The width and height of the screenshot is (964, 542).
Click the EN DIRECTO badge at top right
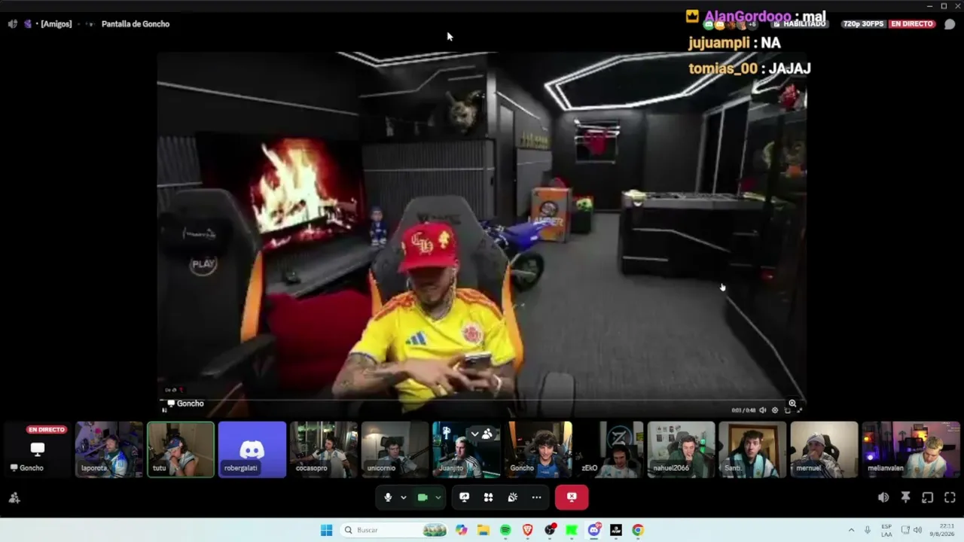(912, 24)
